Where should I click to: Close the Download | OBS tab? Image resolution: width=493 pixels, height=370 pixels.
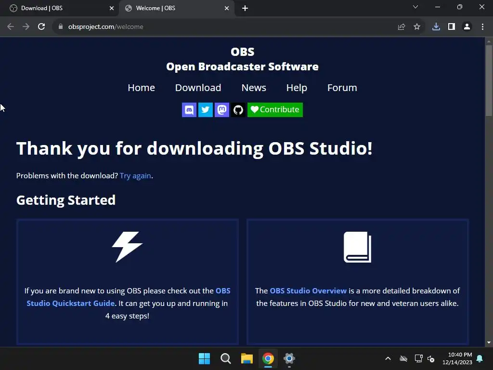tap(112, 8)
